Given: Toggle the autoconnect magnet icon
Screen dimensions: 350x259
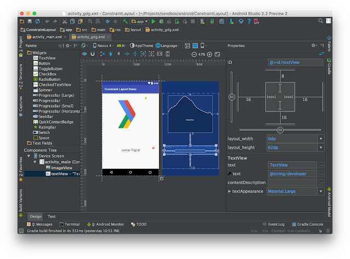Looking at the screenshot, I should coord(94,54).
